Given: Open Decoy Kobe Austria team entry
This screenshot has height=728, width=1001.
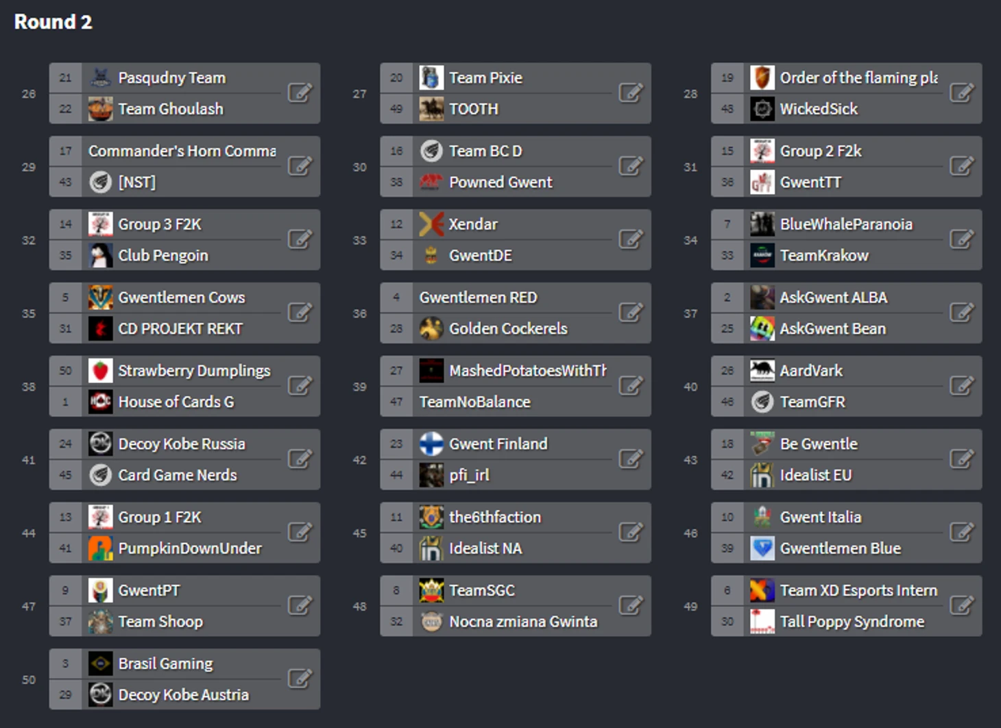Looking at the screenshot, I should click(x=184, y=696).
